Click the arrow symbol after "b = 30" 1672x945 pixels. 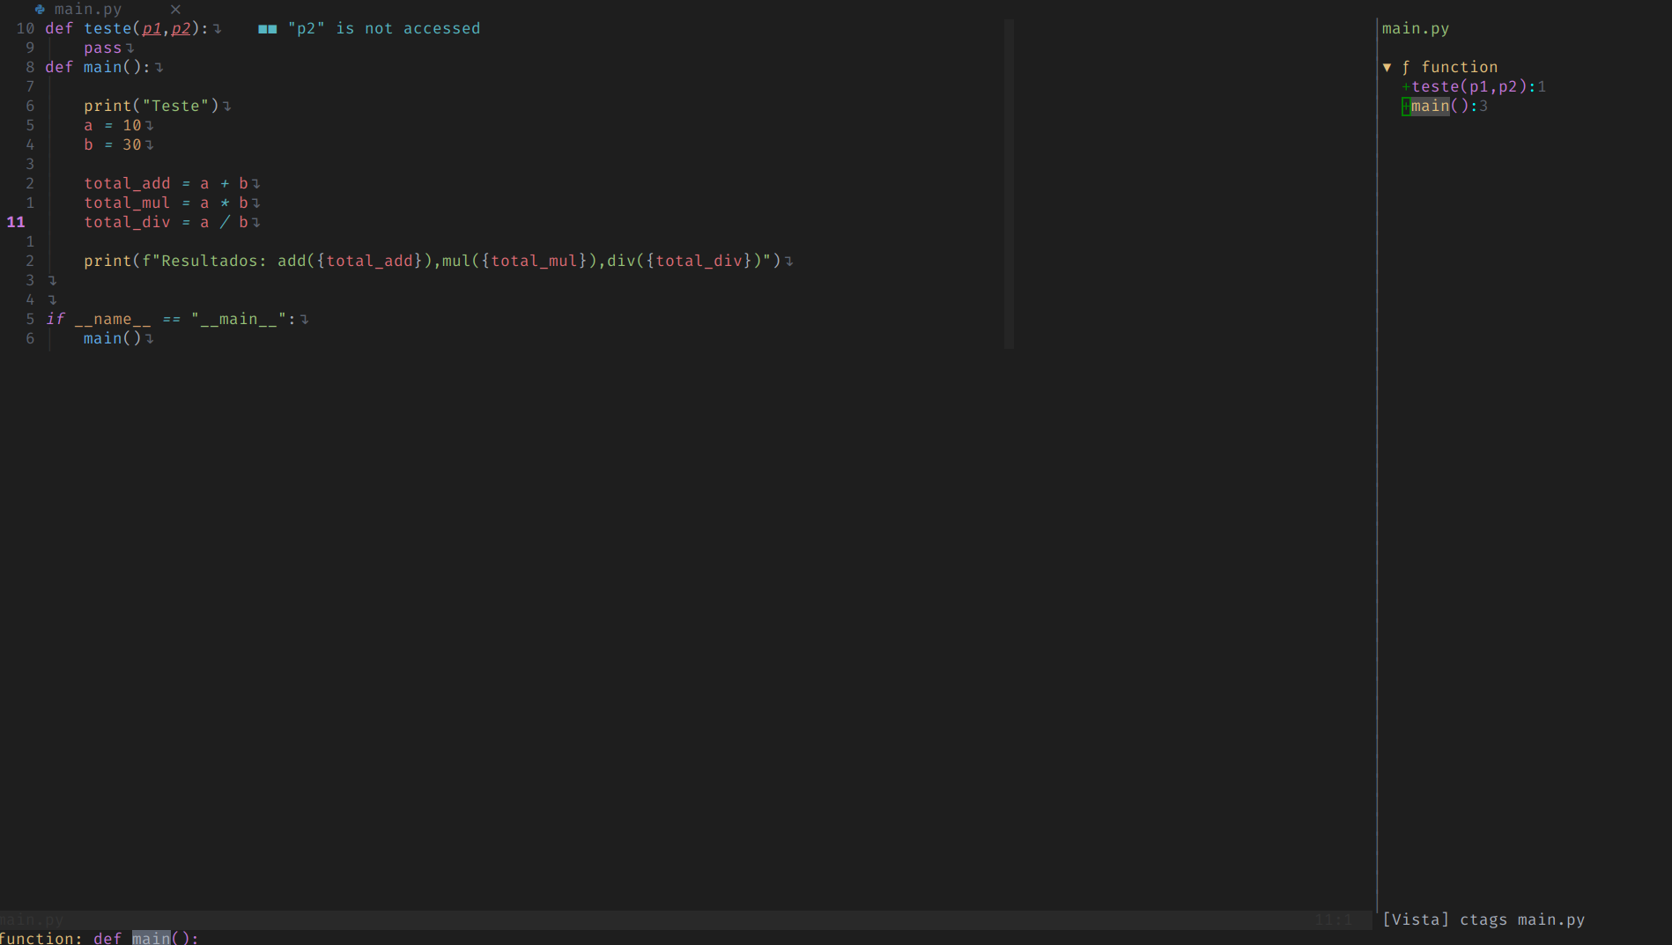(150, 144)
